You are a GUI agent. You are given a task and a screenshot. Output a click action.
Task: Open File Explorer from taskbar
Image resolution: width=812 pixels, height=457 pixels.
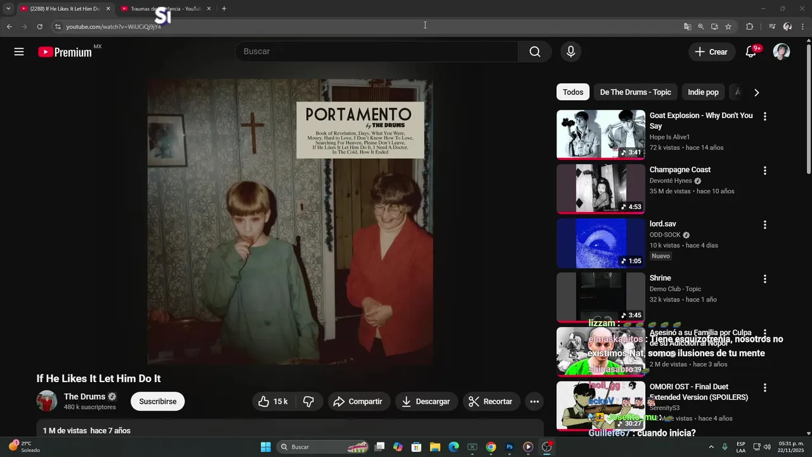[x=435, y=447]
